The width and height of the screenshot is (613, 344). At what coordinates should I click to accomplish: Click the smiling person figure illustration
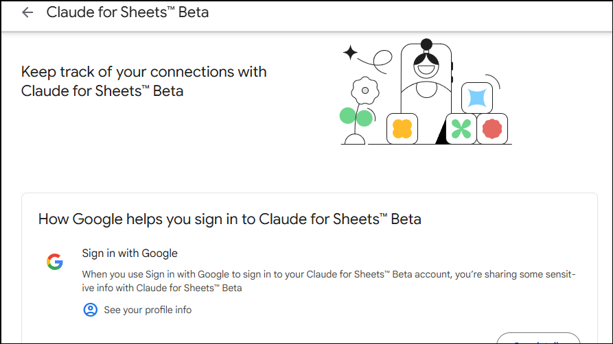pos(426,69)
